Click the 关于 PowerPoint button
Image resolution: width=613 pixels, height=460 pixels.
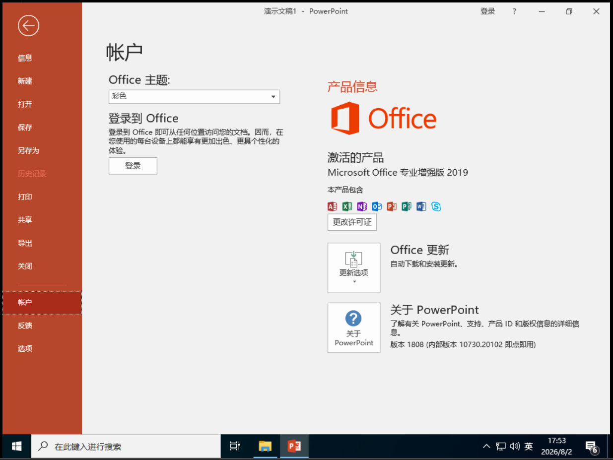point(354,328)
